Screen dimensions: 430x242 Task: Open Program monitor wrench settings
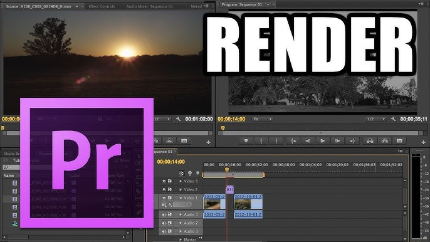393,118
